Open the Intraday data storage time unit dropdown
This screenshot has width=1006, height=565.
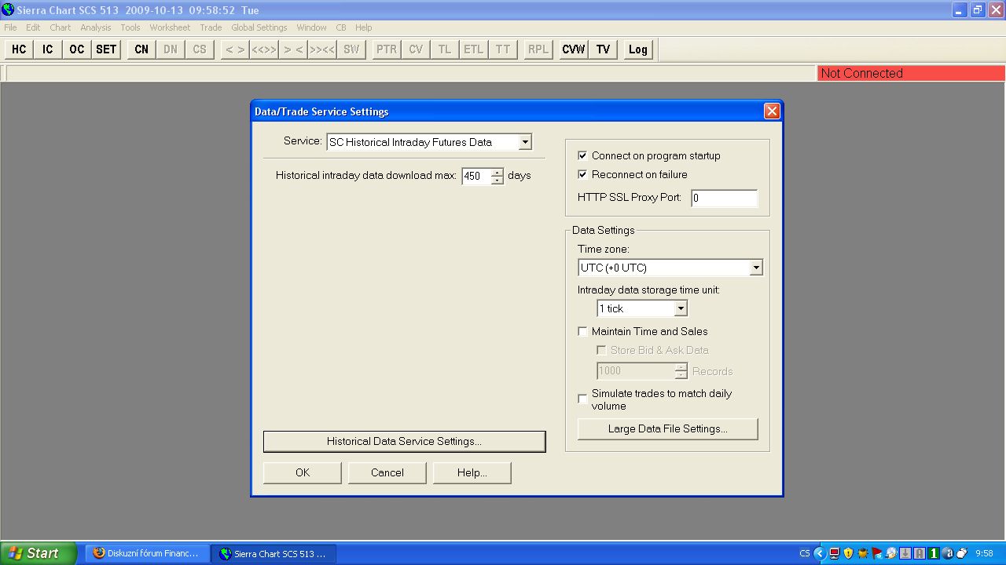[681, 308]
